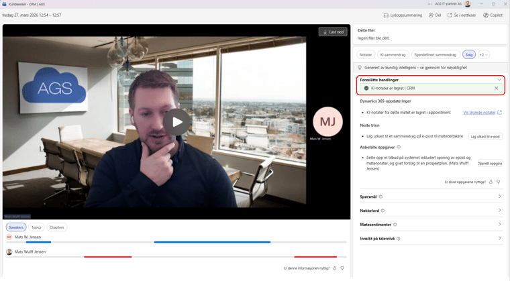Viewport: 510px width, 281px height.
Task: Switch to the Topics tab
Action: click(36, 227)
